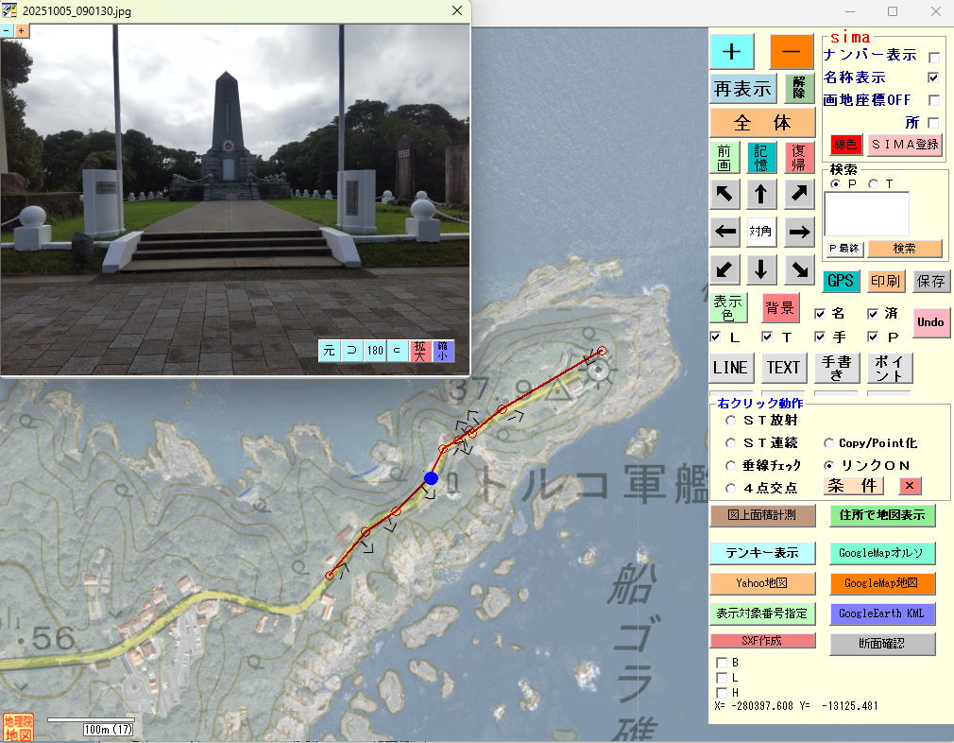954x743 pixels.
Task: Pan the map right with right arrow
Action: tap(799, 232)
